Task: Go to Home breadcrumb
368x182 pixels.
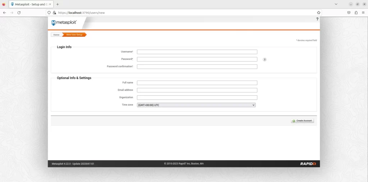Action: (x=56, y=35)
